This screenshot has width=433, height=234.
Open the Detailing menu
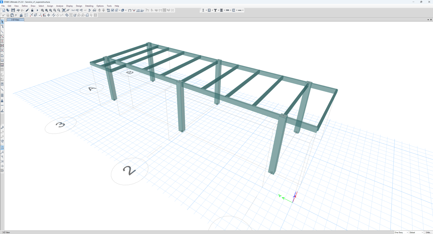89,6
